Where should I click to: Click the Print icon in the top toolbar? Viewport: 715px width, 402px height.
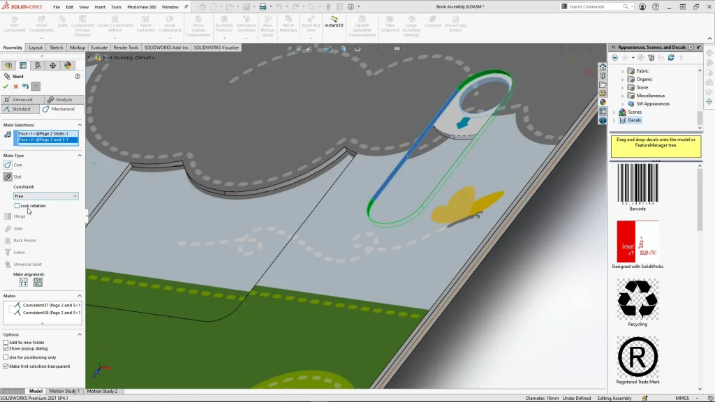click(263, 7)
